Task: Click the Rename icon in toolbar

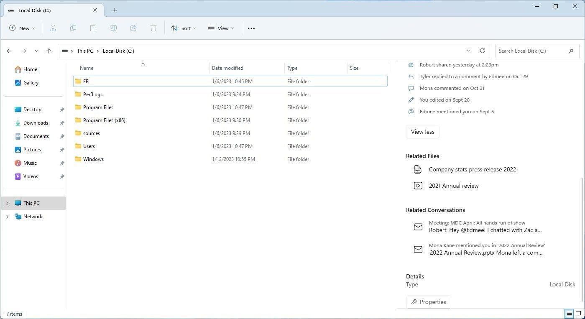Action: click(x=113, y=28)
